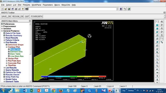Click the printer icon in the top toolbar
The height and width of the screenshot is (93, 166).
point(16,9)
